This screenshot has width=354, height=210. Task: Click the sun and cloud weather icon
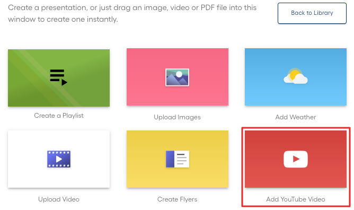point(296,76)
